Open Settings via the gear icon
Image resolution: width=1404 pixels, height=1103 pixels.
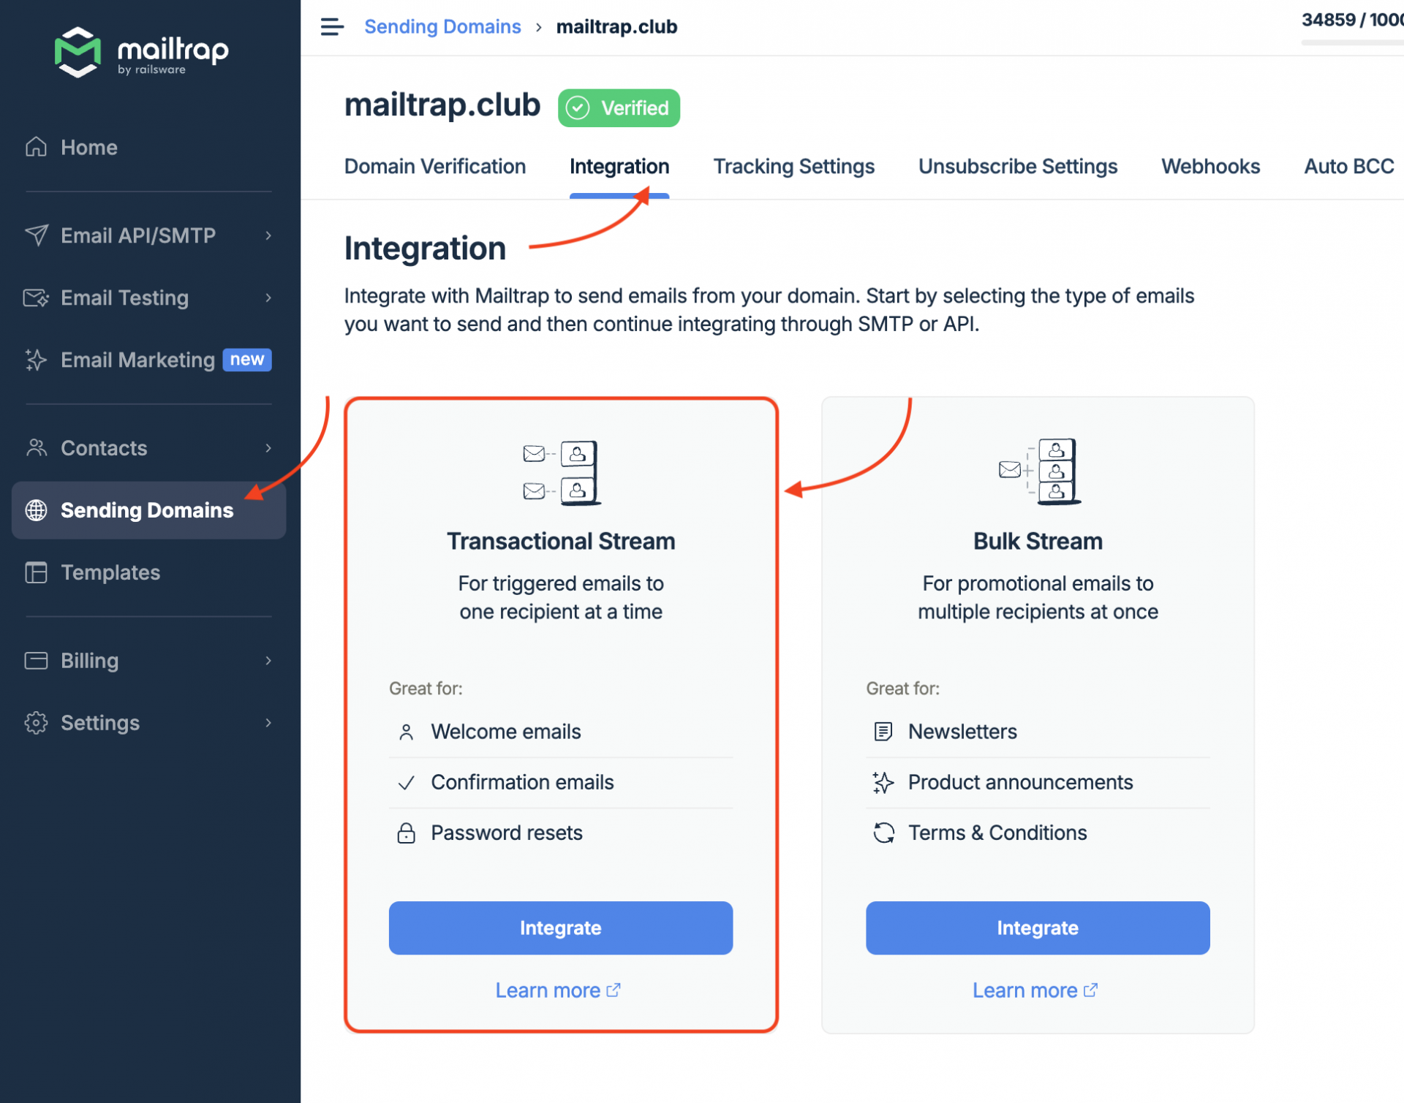(x=35, y=722)
